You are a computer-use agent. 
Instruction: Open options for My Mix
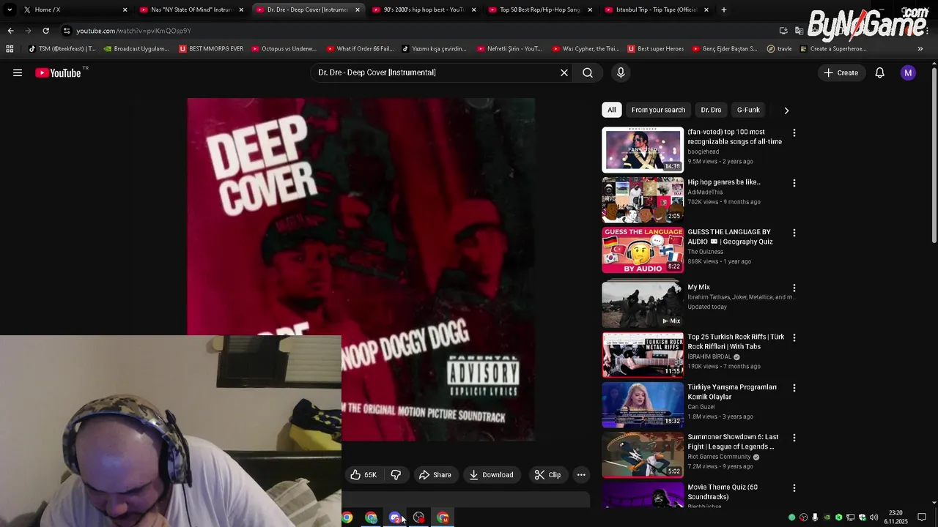tap(794, 288)
